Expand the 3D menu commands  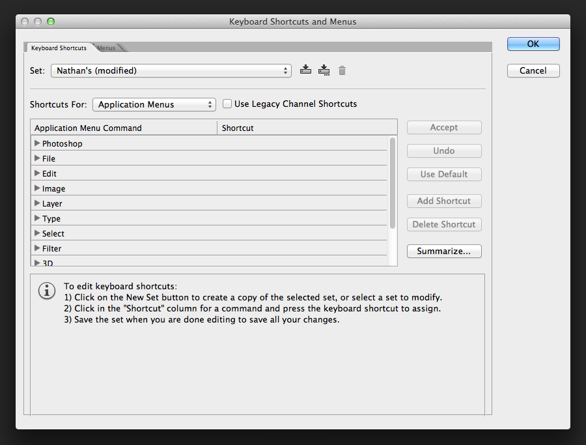(x=37, y=261)
